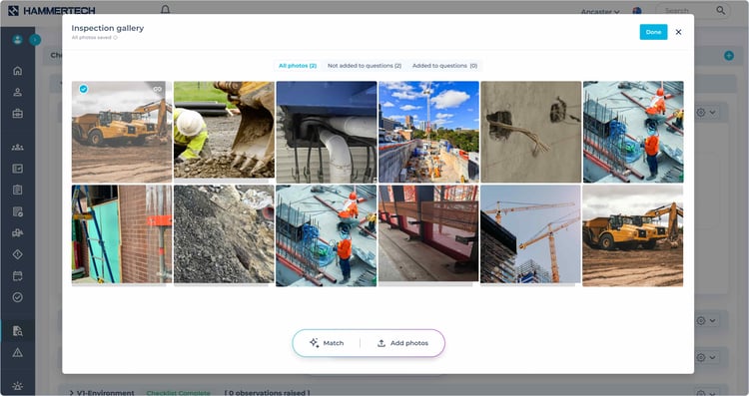The width and height of the screenshot is (749, 396).
Task: Go to Home in sidebar
Action: (18, 71)
